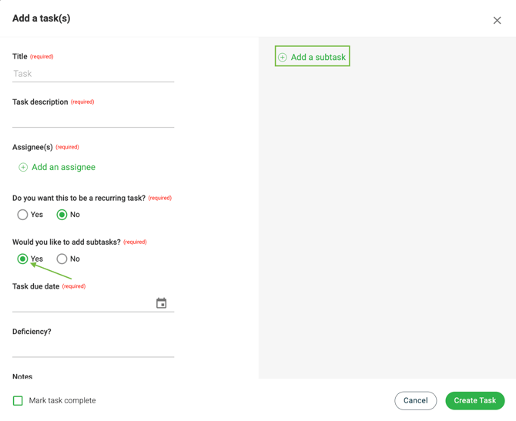Click the plus icon beside Add a subtask
The width and height of the screenshot is (516, 421).
pos(283,57)
